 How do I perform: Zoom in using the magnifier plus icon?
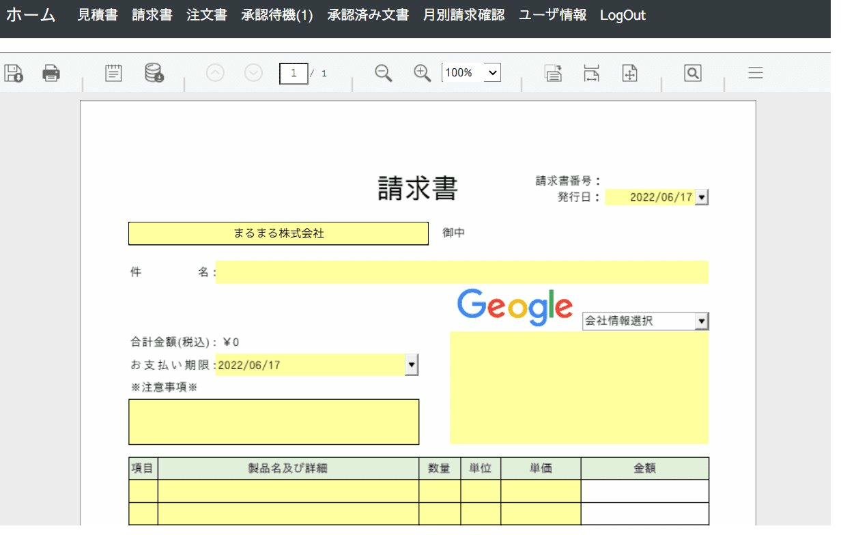tap(421, 72)
